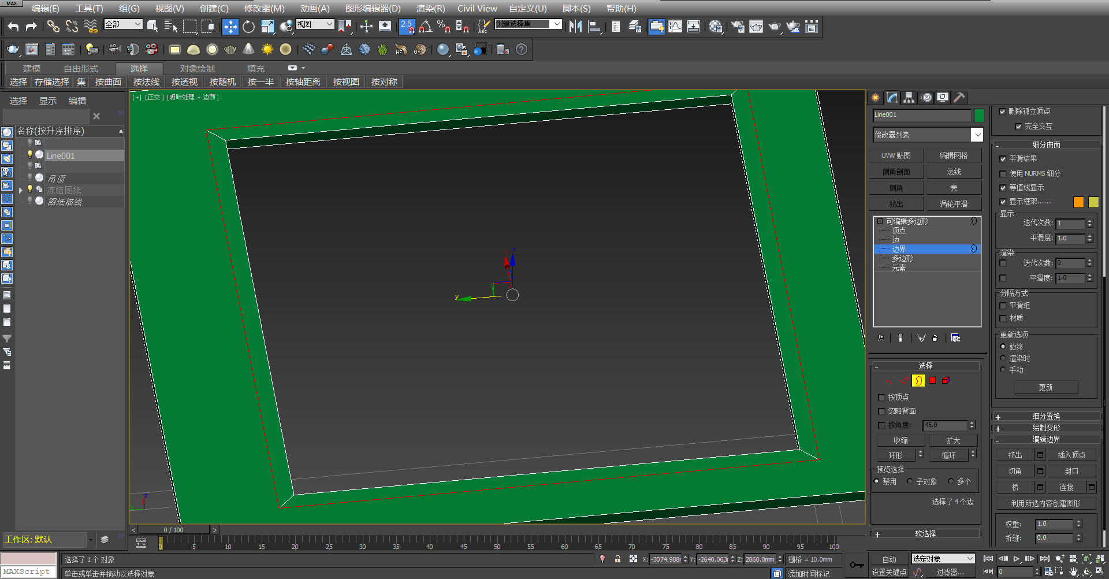Activate the Select and Rotate tool
The image size is (1109, 579).
248,27
